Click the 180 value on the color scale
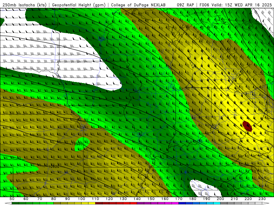This screenshot has width=274, height=205. (192, 199)
